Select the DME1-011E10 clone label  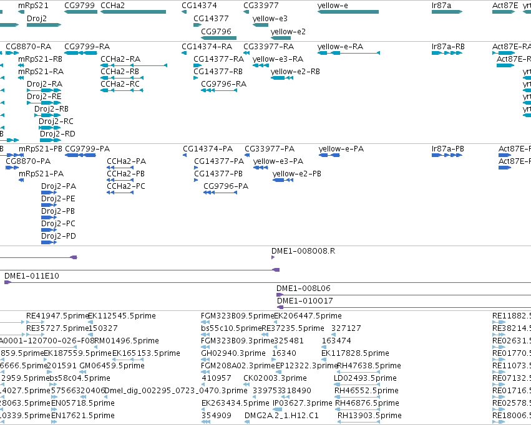tap(31, 276)
